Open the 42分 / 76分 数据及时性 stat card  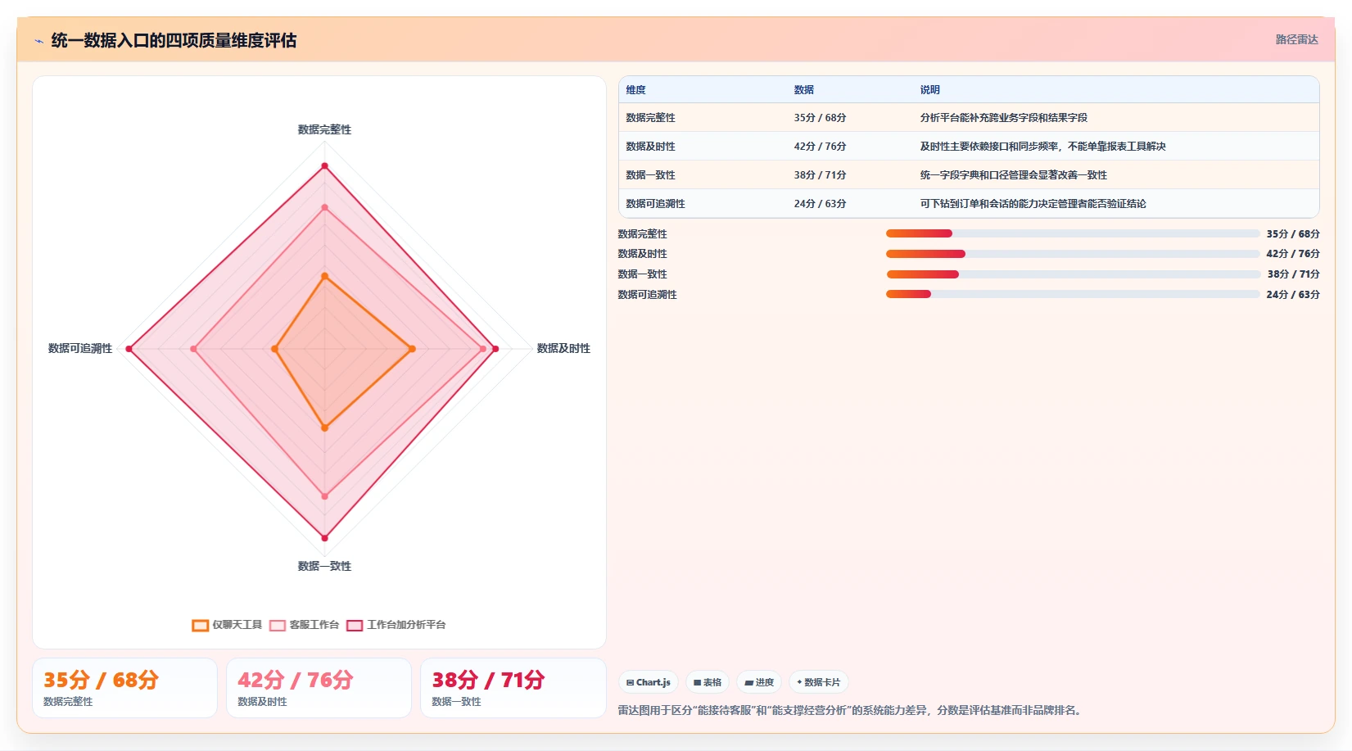tap(319, 688)
